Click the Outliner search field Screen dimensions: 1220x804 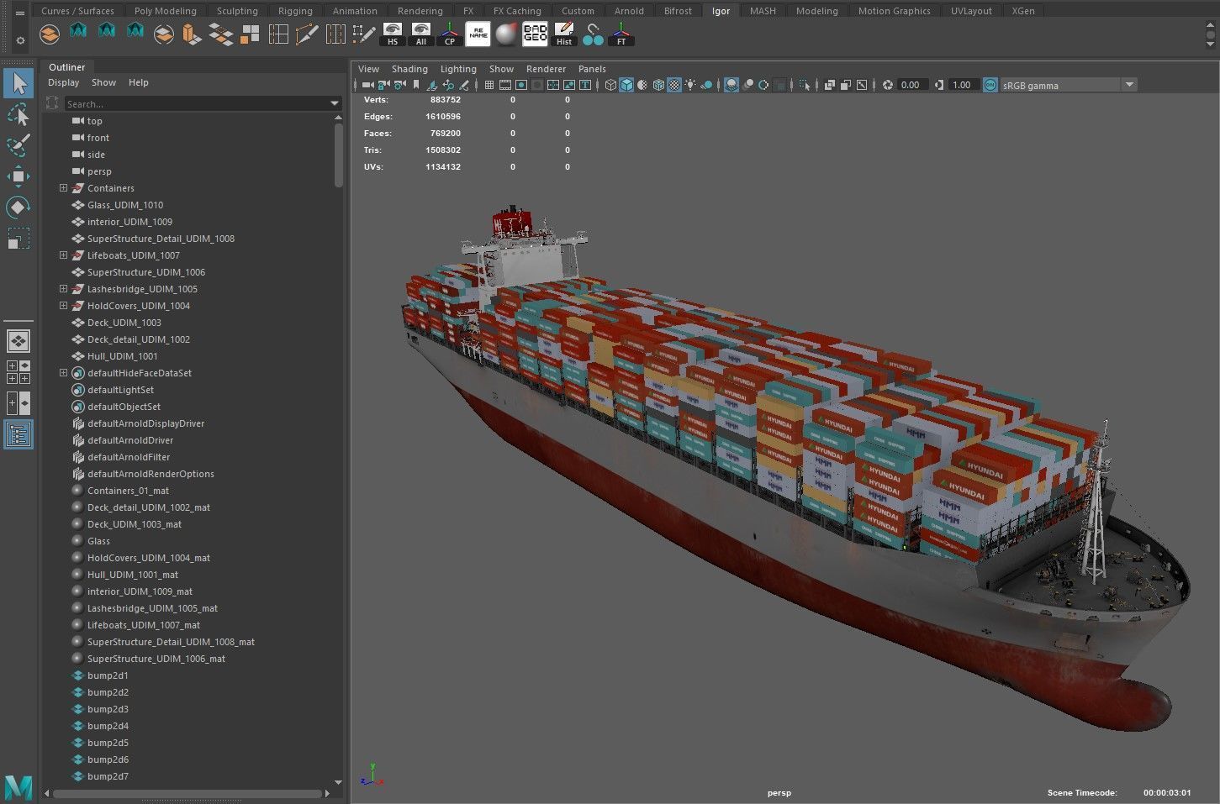tap(195, 104)
